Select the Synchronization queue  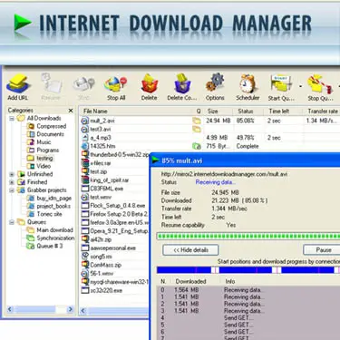tap(51, 238)
